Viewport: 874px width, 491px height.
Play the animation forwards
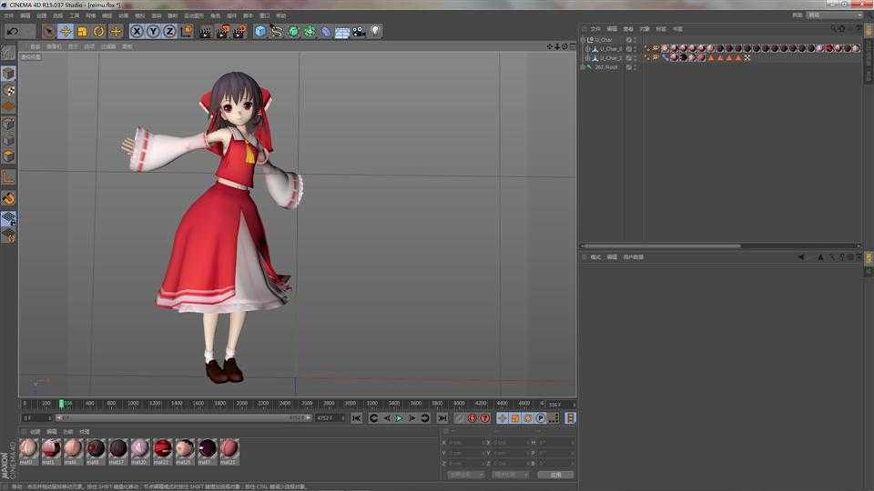(400, 418)
